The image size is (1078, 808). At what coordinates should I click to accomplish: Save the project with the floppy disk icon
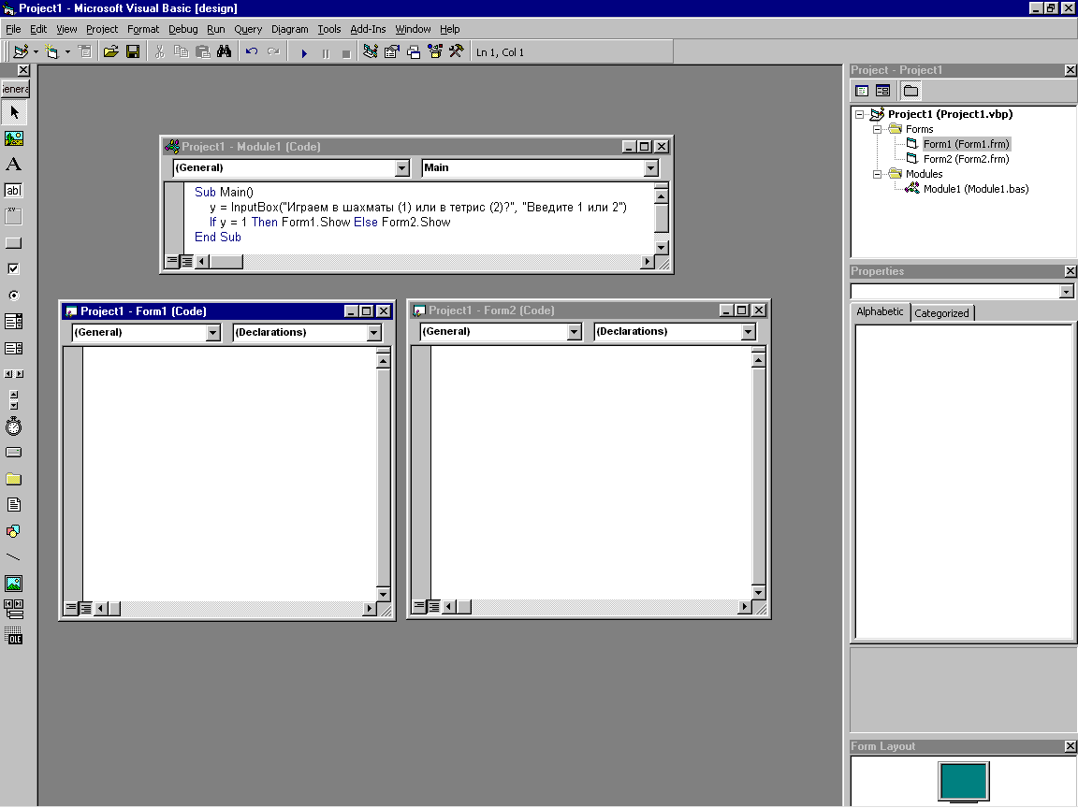pos(133,52)
